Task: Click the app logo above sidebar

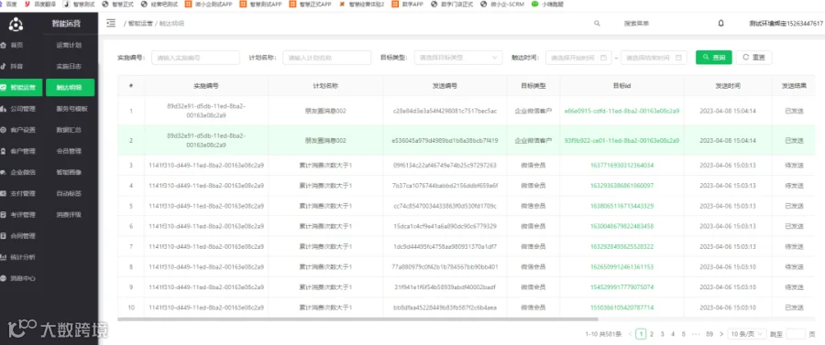Action: coord(16,24)
